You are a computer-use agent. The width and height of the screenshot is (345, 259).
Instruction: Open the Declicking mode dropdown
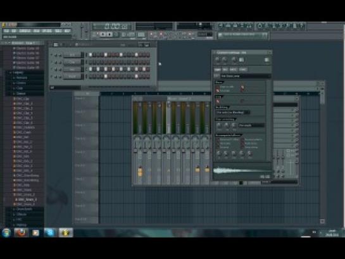pos(232,113)
